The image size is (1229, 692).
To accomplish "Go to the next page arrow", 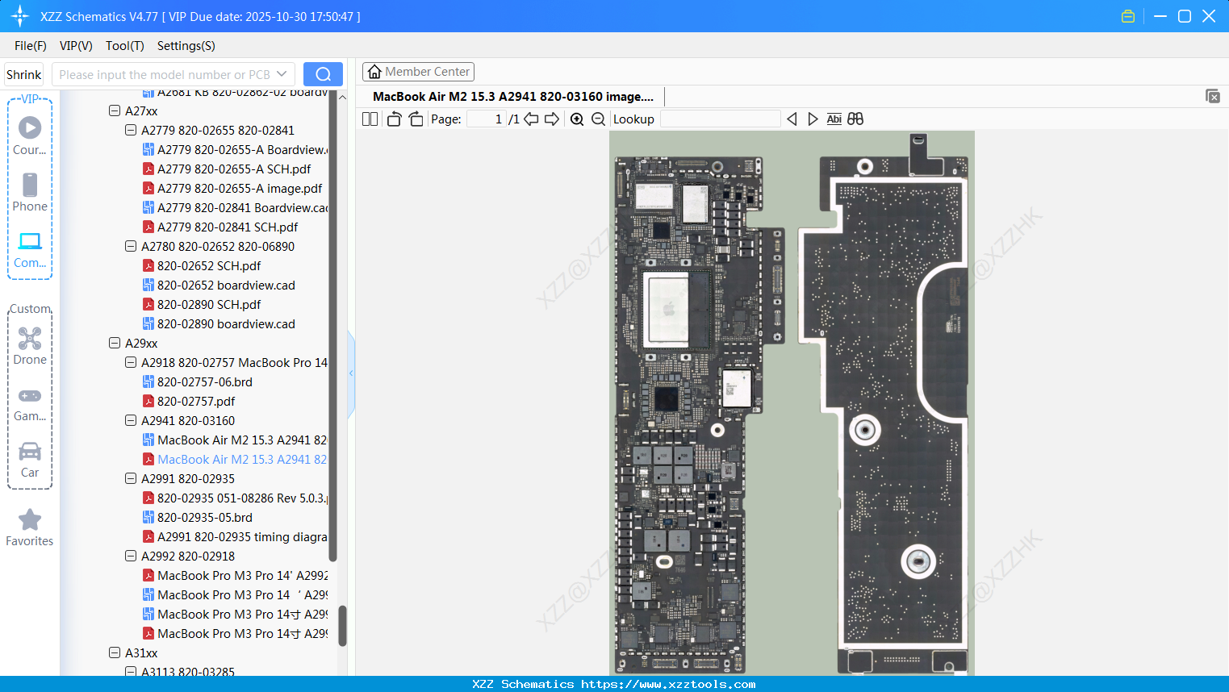I will [552, 119].
